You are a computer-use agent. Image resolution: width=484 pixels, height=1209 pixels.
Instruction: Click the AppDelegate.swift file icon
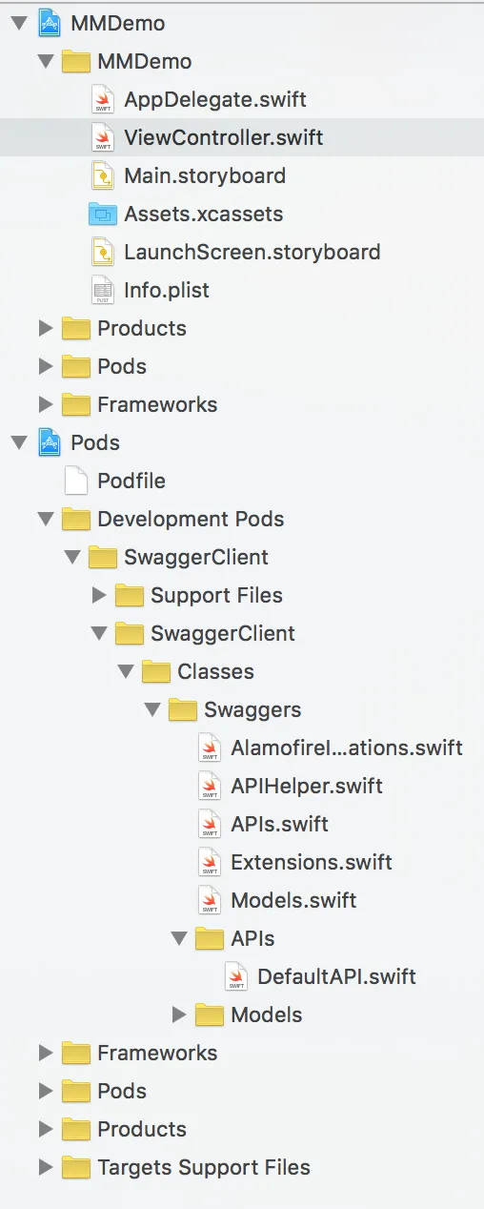(x=102, y=99)
